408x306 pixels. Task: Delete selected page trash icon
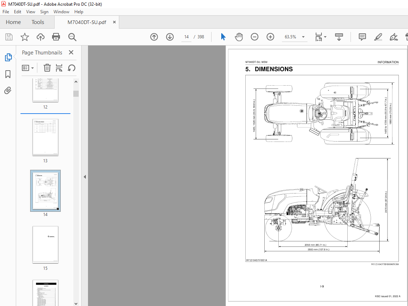[x=47, y=68]
